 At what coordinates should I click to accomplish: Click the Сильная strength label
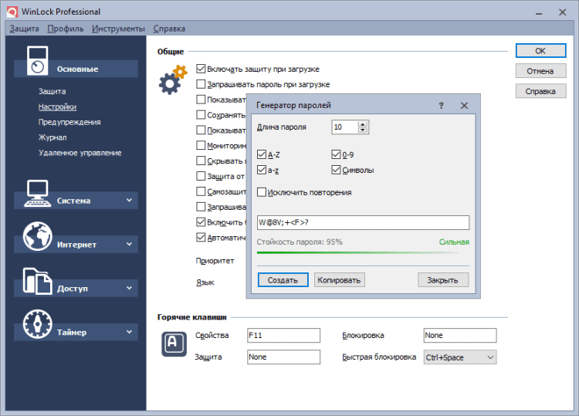(454, 242)
